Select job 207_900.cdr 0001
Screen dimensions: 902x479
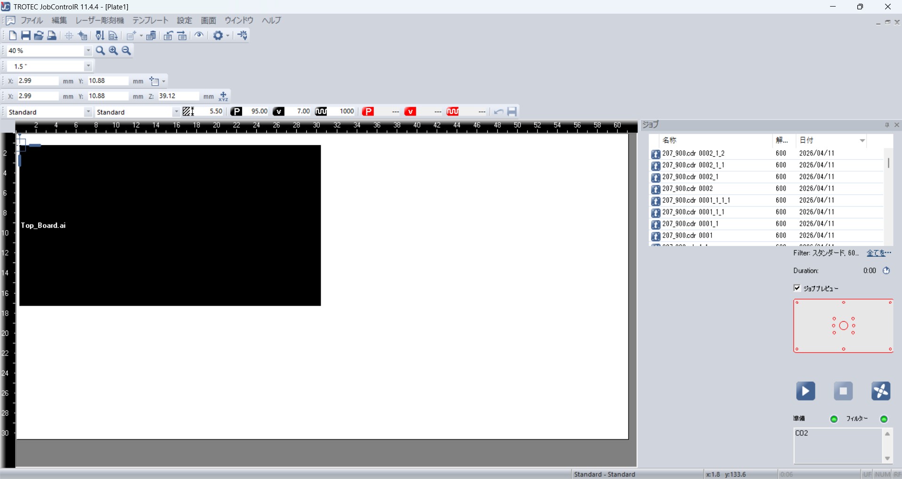click(x=766, y=236)
